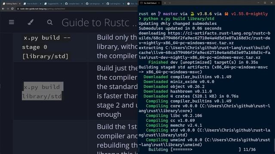Image resolution: width=275 pixels, height=154 pixels.
Task: Reload the browser page
Action: coord(12,9)
